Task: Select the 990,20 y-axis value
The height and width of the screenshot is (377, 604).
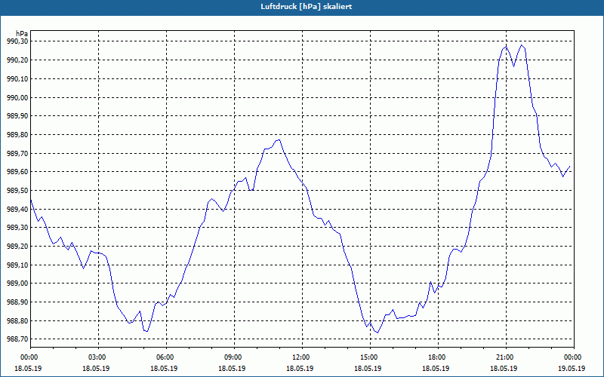Action: click(x=17, y=60)
